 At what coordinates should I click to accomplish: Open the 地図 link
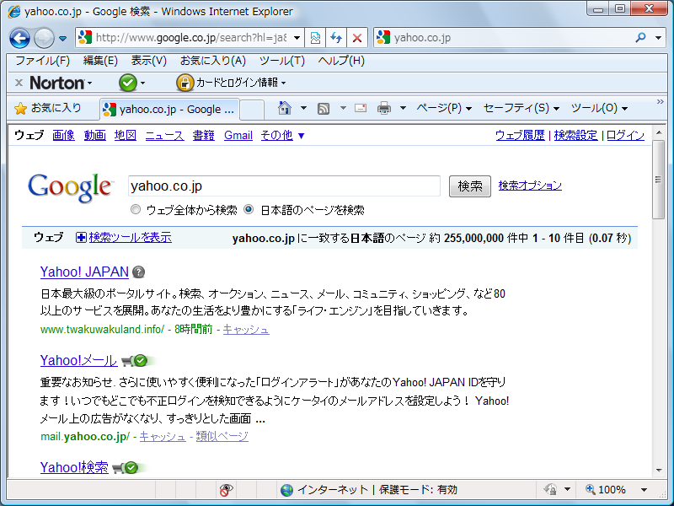pyautogui.click(x=126, y=135)
